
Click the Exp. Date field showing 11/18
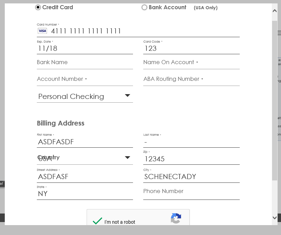85,48
